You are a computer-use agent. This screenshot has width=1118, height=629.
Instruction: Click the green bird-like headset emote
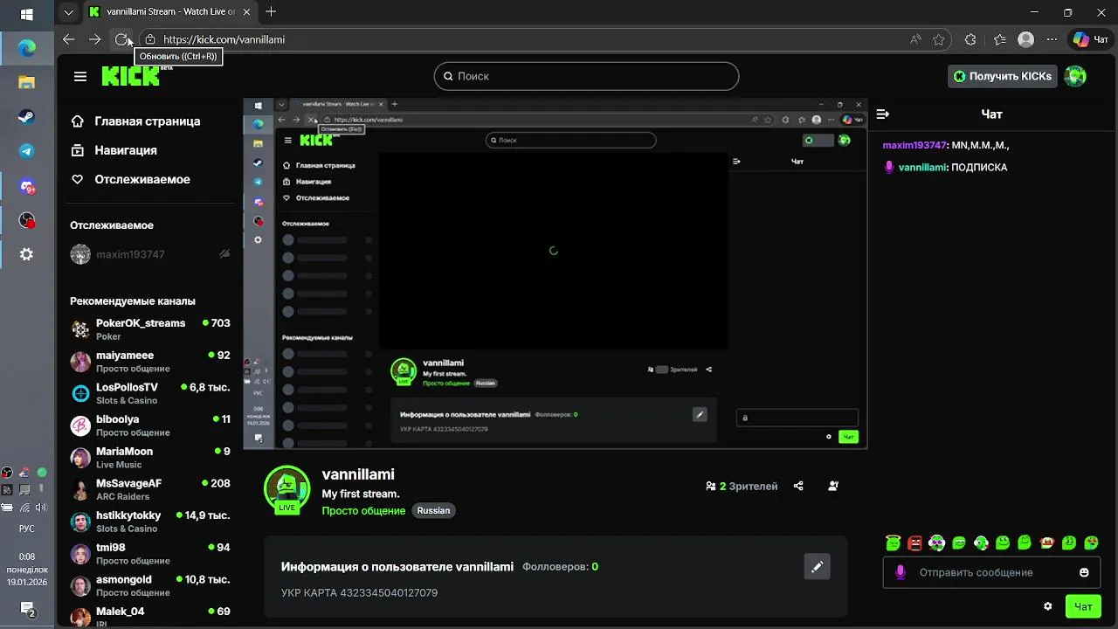click(981, 543)
